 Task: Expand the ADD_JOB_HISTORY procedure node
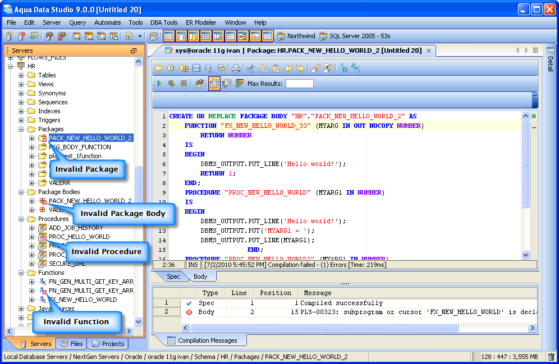(32, 228)
